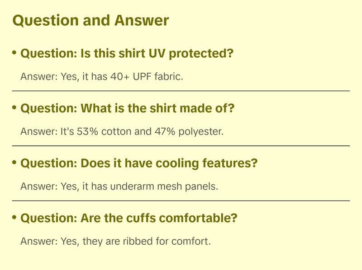Open the cuffs comfortable question

(129, 219)
